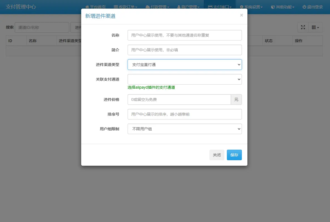Open the 用户组限制 dropdown showing 不限用户组

[x=184, y=129]
